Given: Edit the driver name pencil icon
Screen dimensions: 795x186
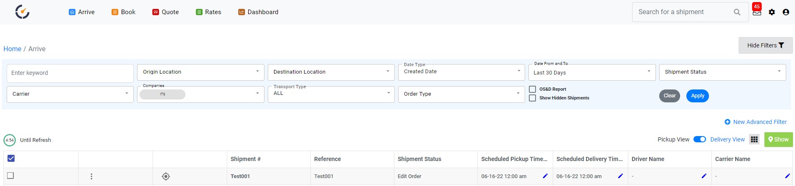Looking at the screenshot, I should [x=704, y=176].
